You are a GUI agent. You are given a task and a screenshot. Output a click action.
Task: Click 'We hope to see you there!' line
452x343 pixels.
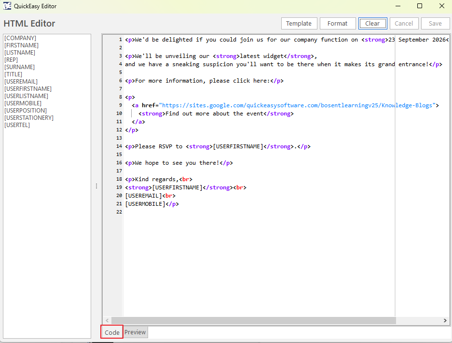178,163
